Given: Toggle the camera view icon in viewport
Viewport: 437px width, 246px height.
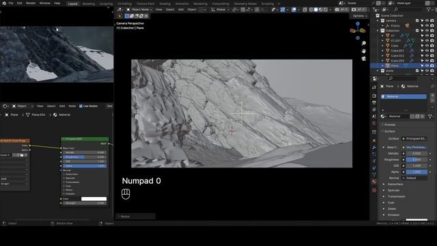Looking at the screenshot, I should click(x=363, y=59).
